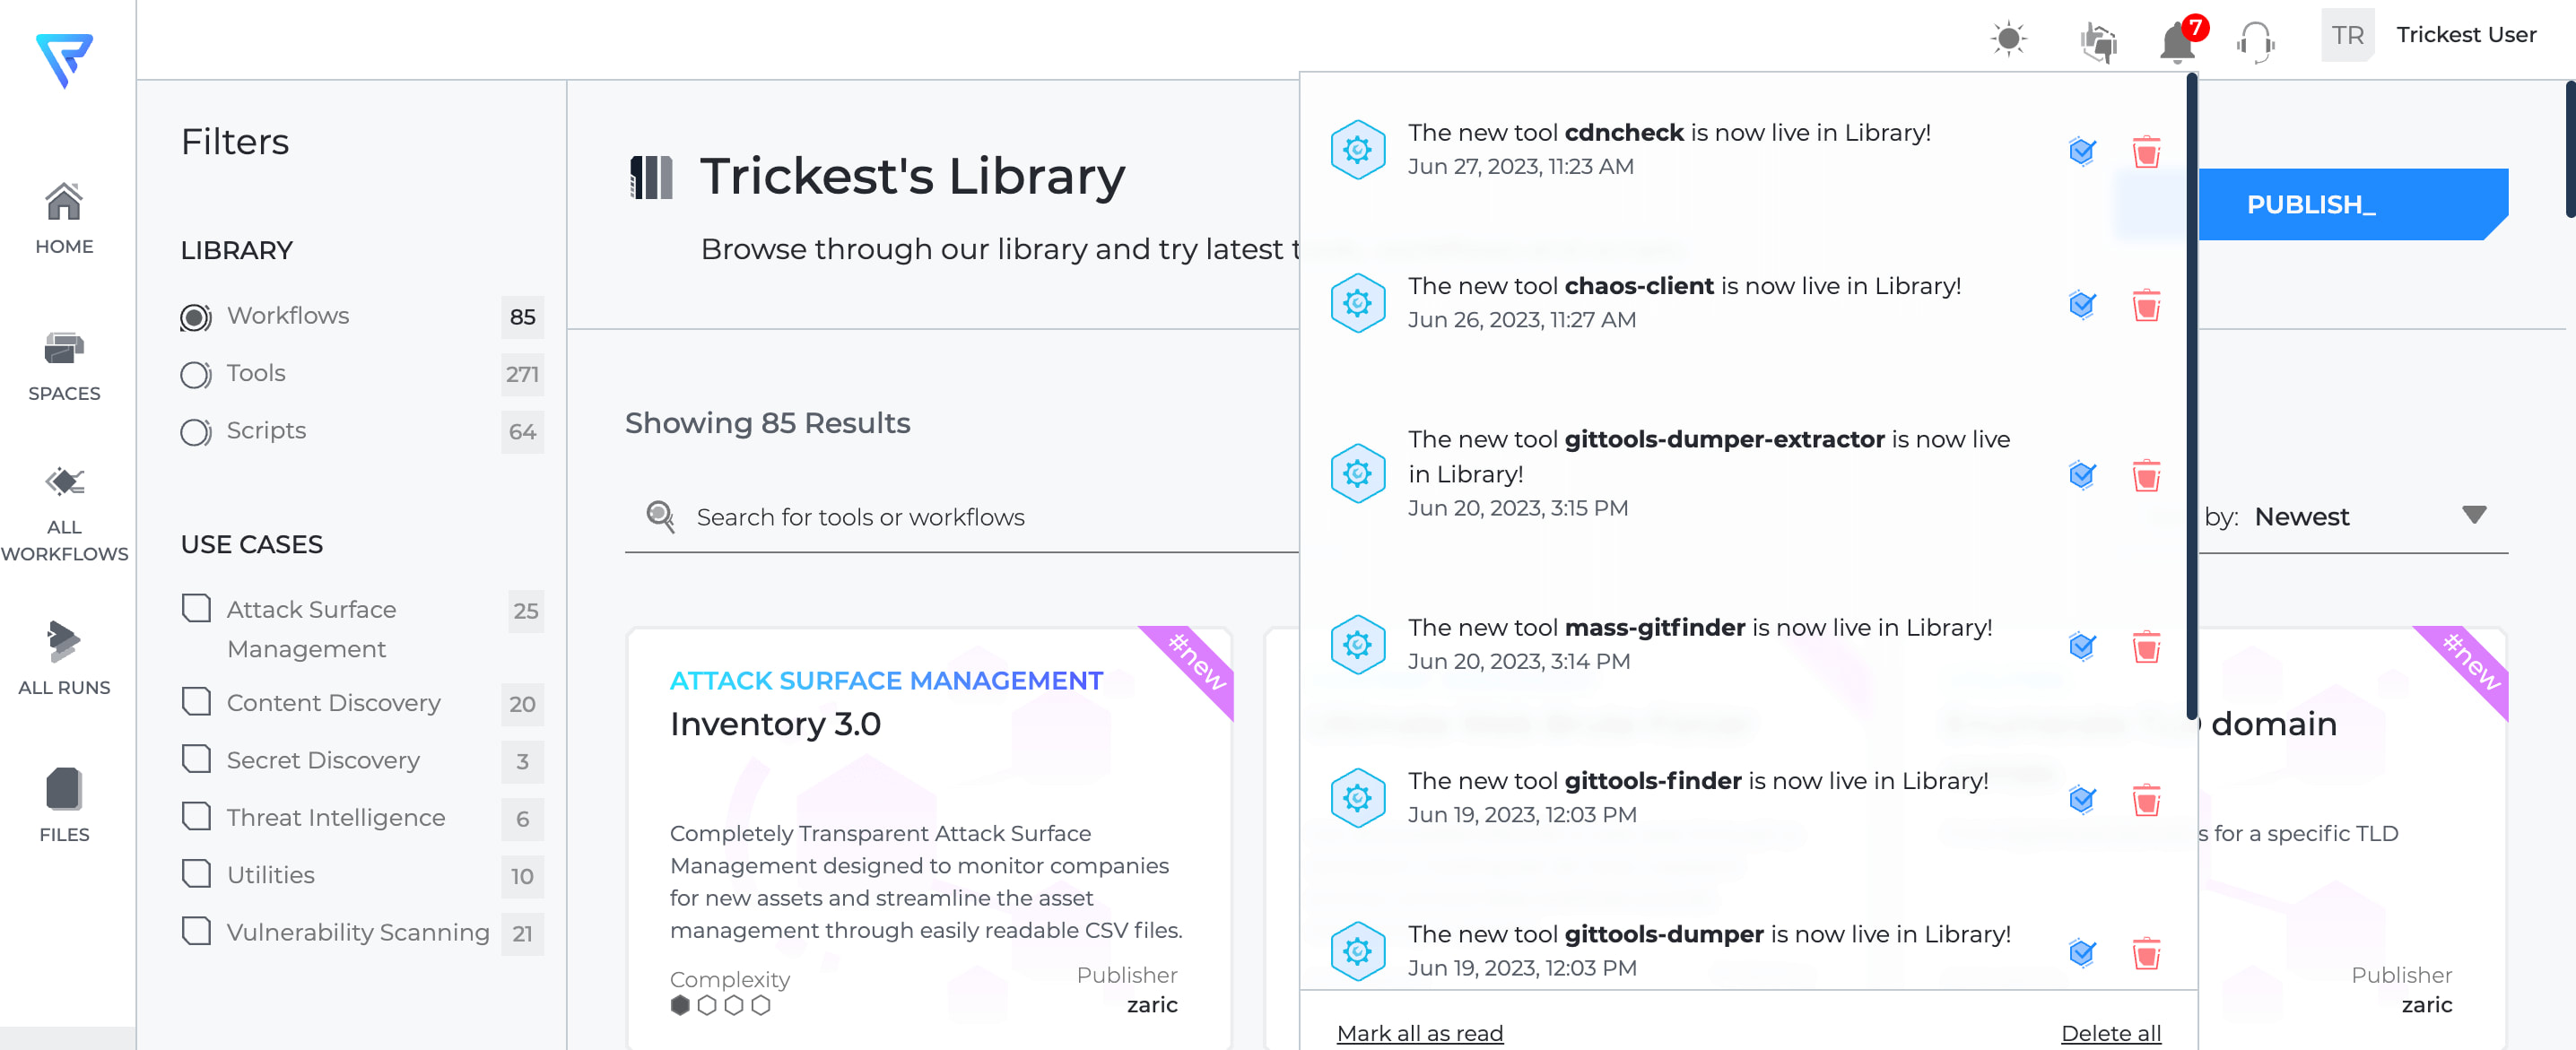Viewport: 2576px width, 1050px height.
Task: Click the Tools count 271 badge
Action: point(522,374)
